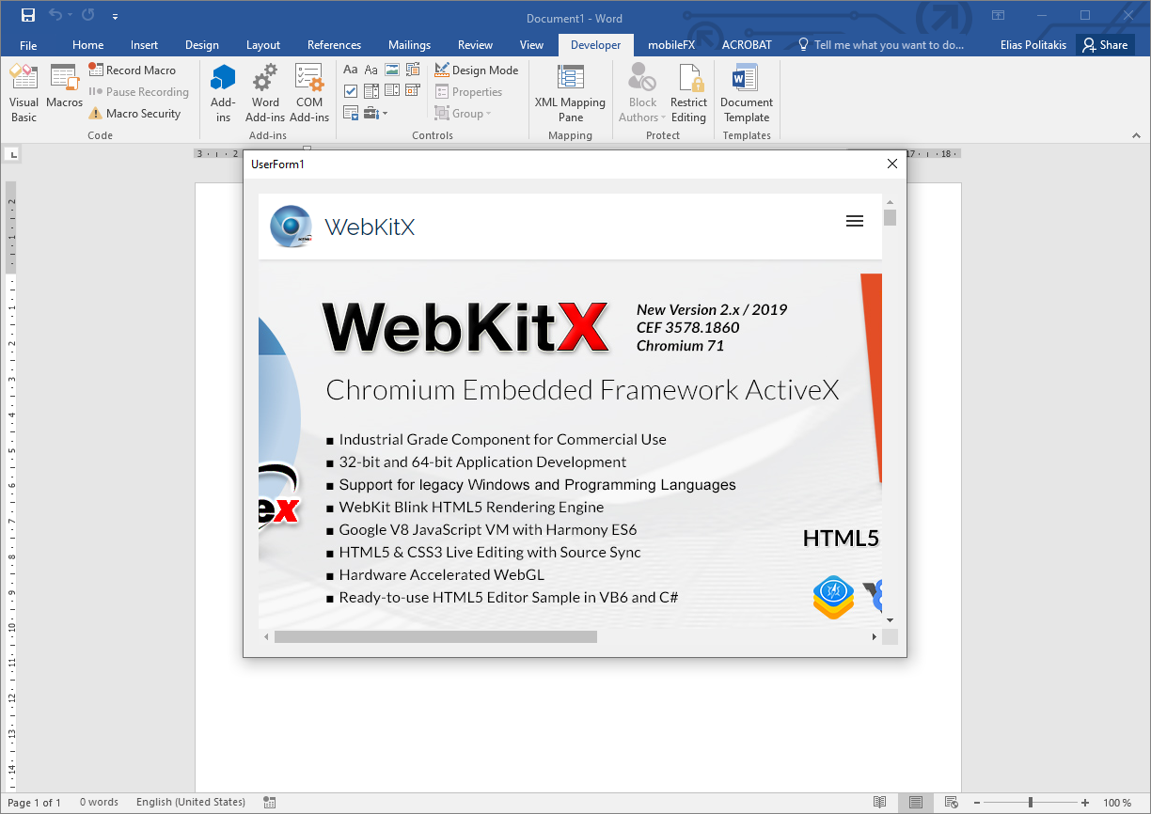
Task: Switch to the Layout tab
Action: [x=263, y=45]
